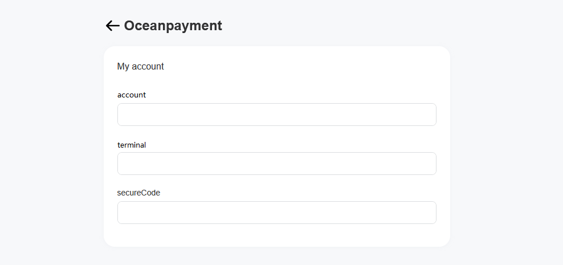This screenshot has width=563, height=265.
Task: Go back using the left arrow icon
Action: pos(112,26)
